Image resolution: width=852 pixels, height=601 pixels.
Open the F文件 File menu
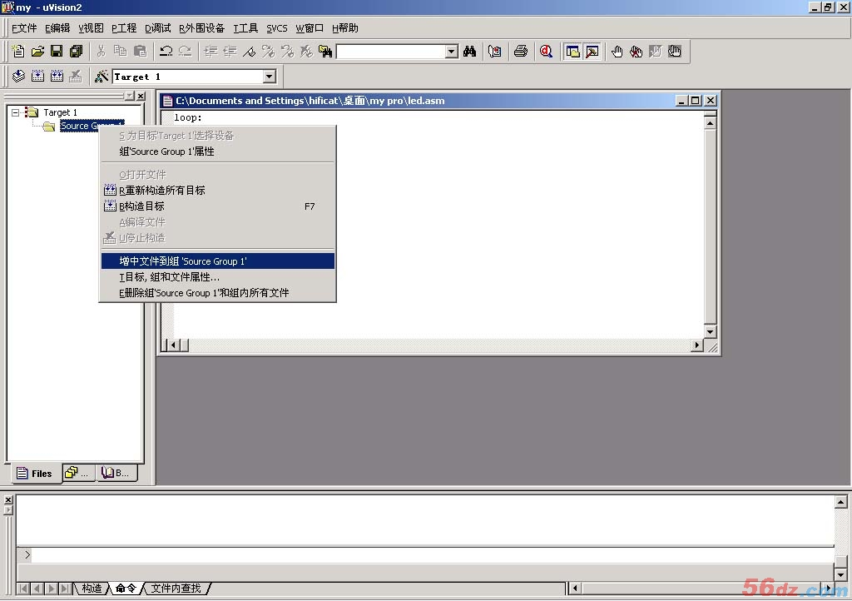[24, 28]
